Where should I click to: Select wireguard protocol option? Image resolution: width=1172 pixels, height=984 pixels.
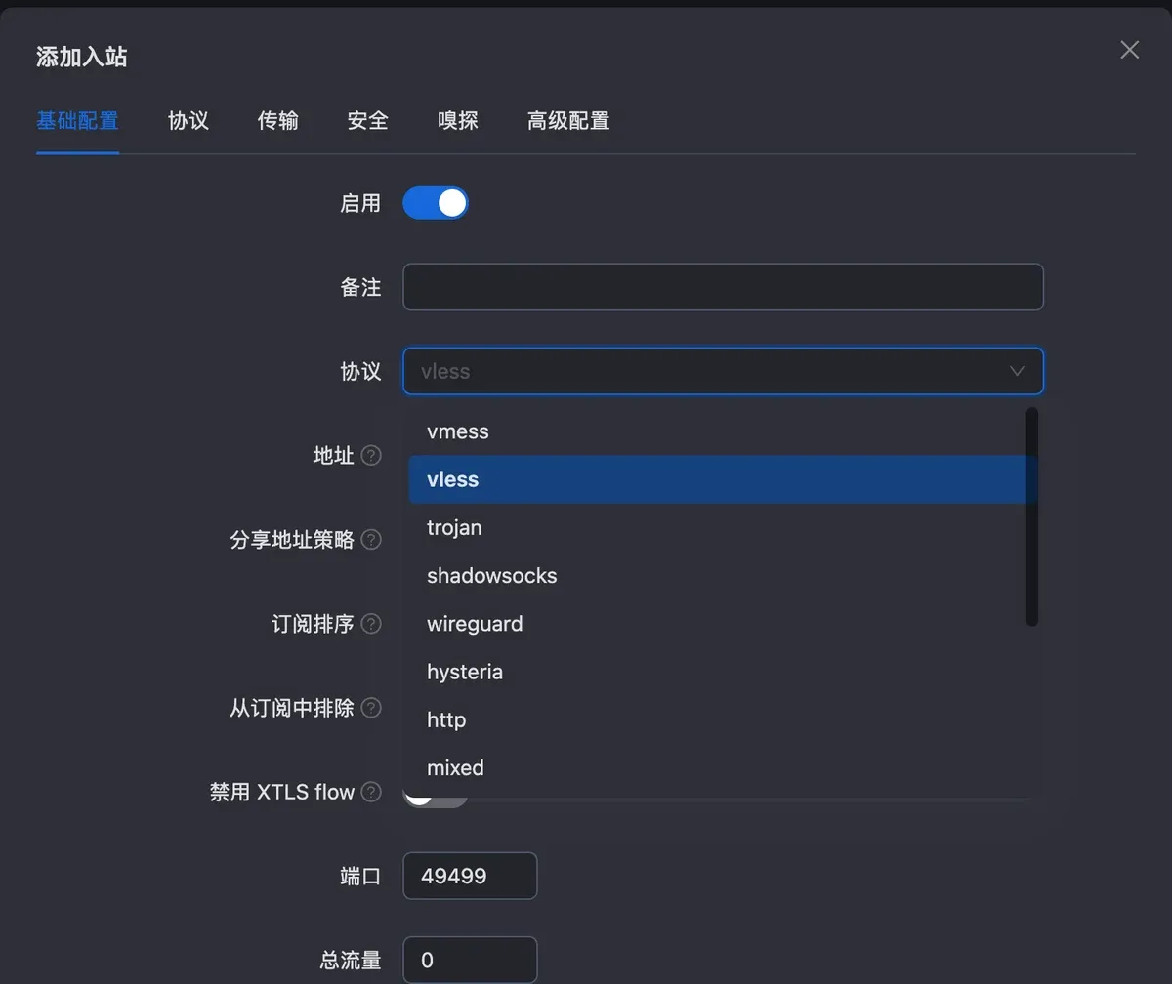[723, 623]
